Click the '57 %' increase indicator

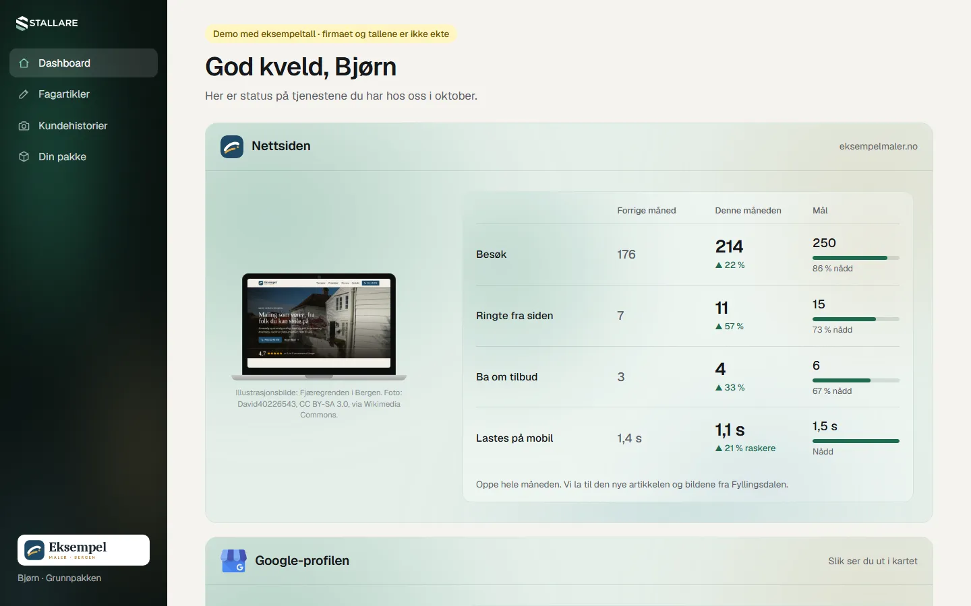click(730, 327)
